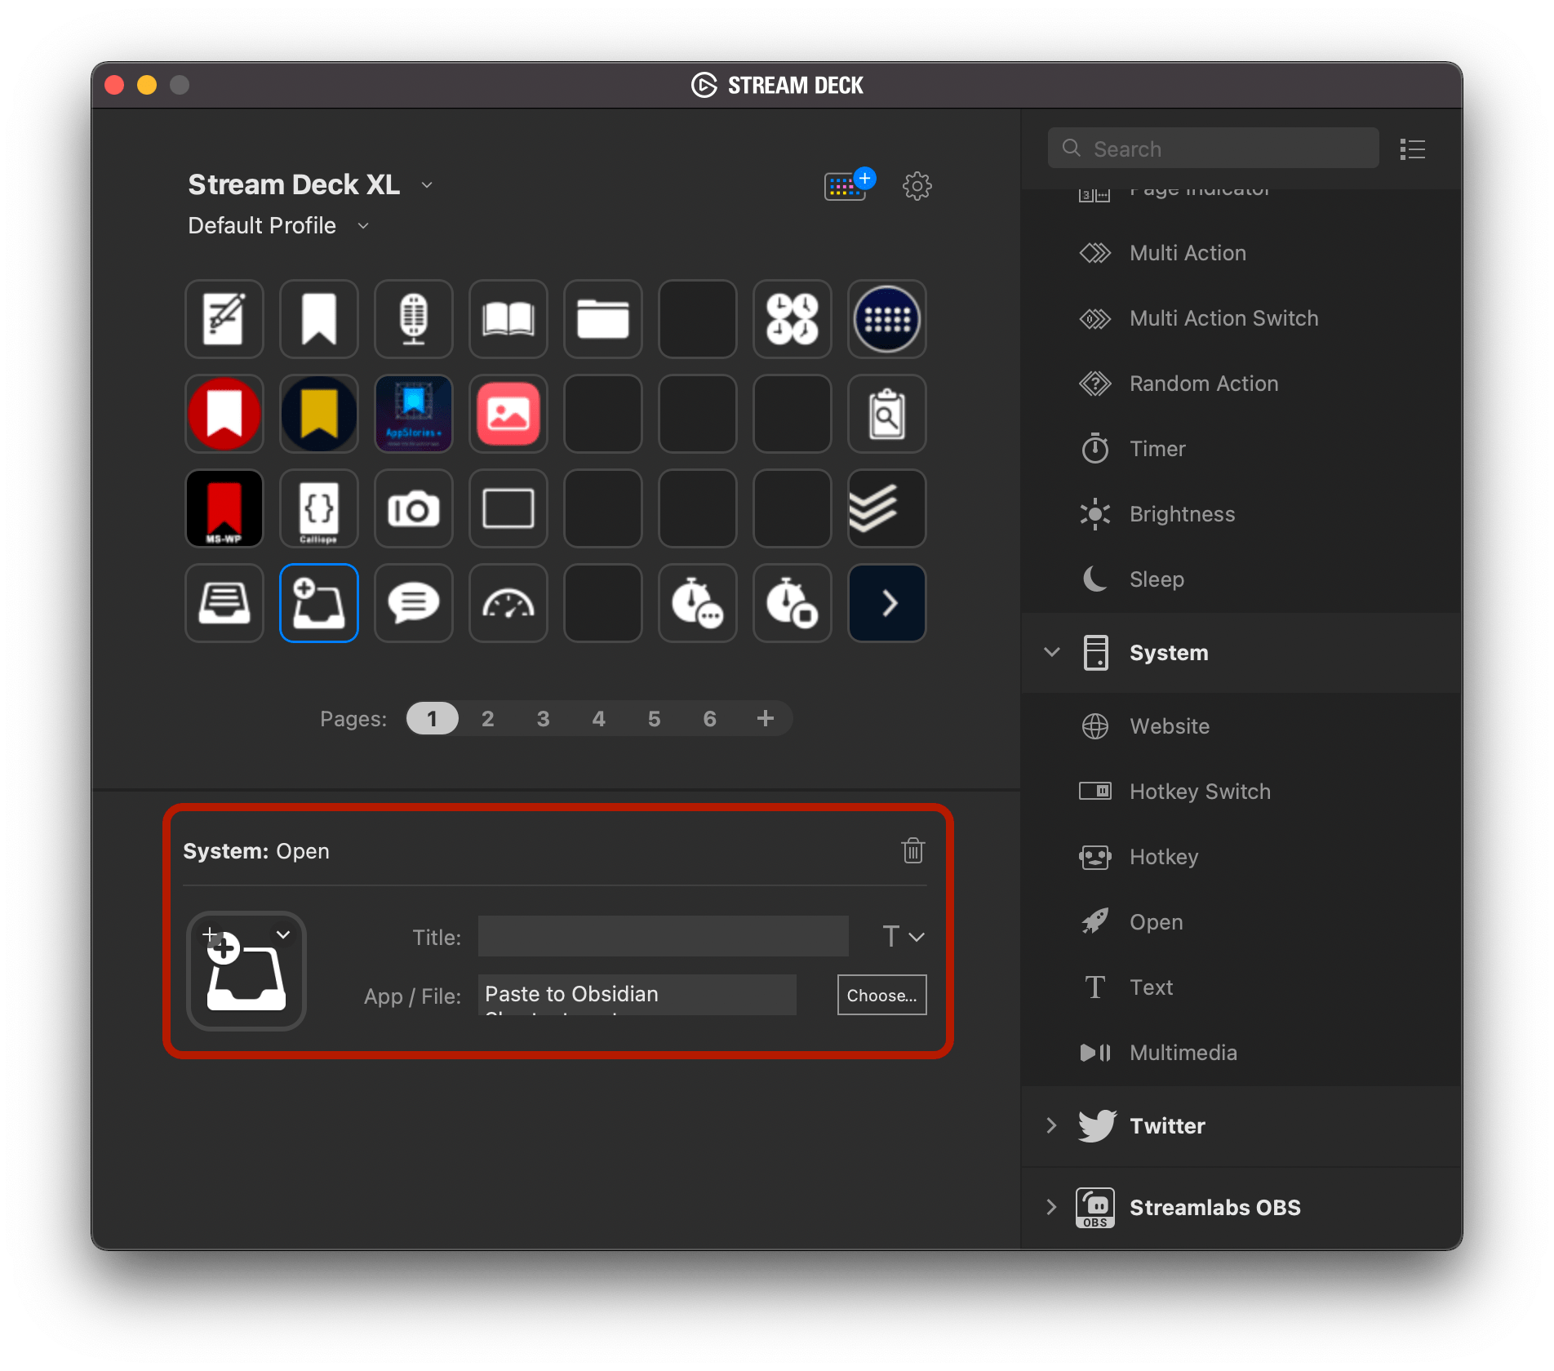Select the open book key

(508, 319)
